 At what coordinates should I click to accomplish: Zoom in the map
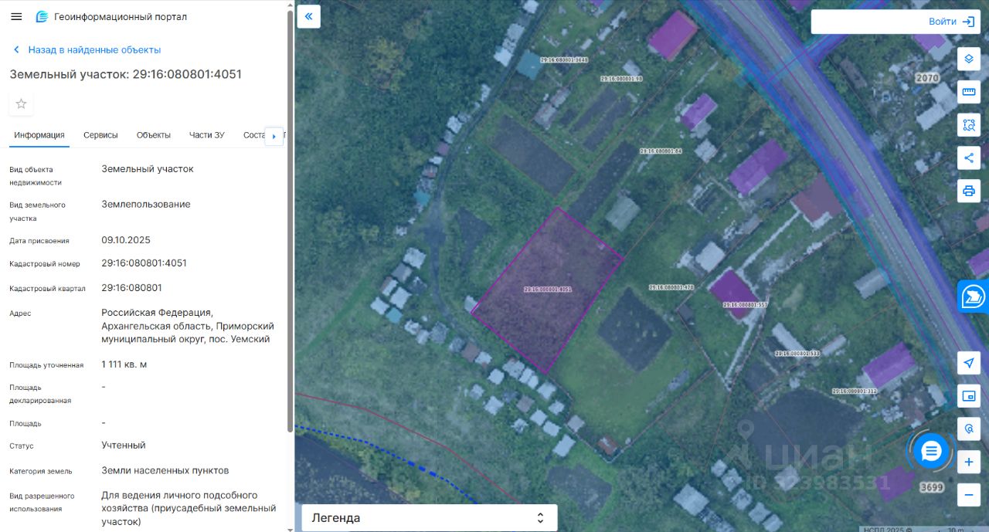969,462
